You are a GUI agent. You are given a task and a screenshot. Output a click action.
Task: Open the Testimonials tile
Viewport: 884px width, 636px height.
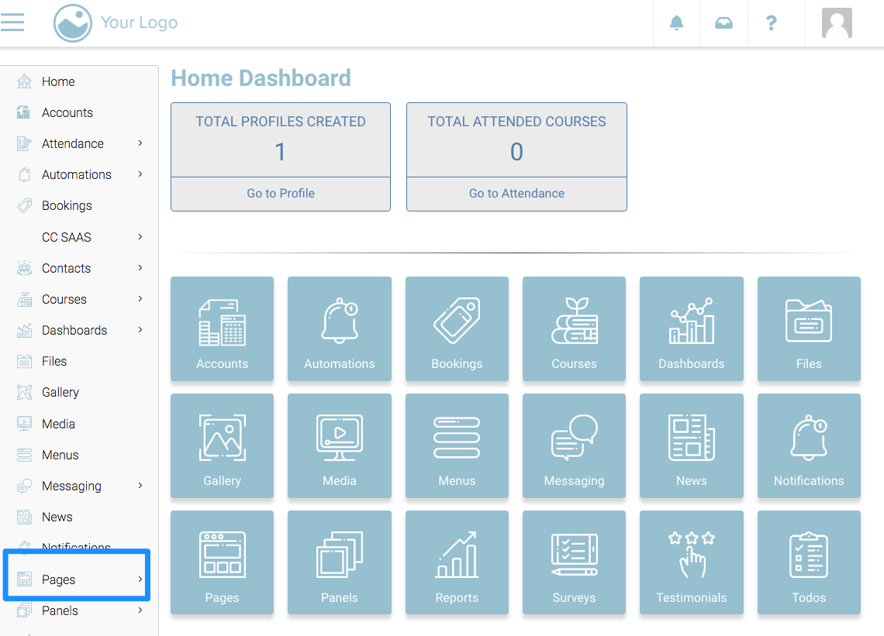coord(691,562)
